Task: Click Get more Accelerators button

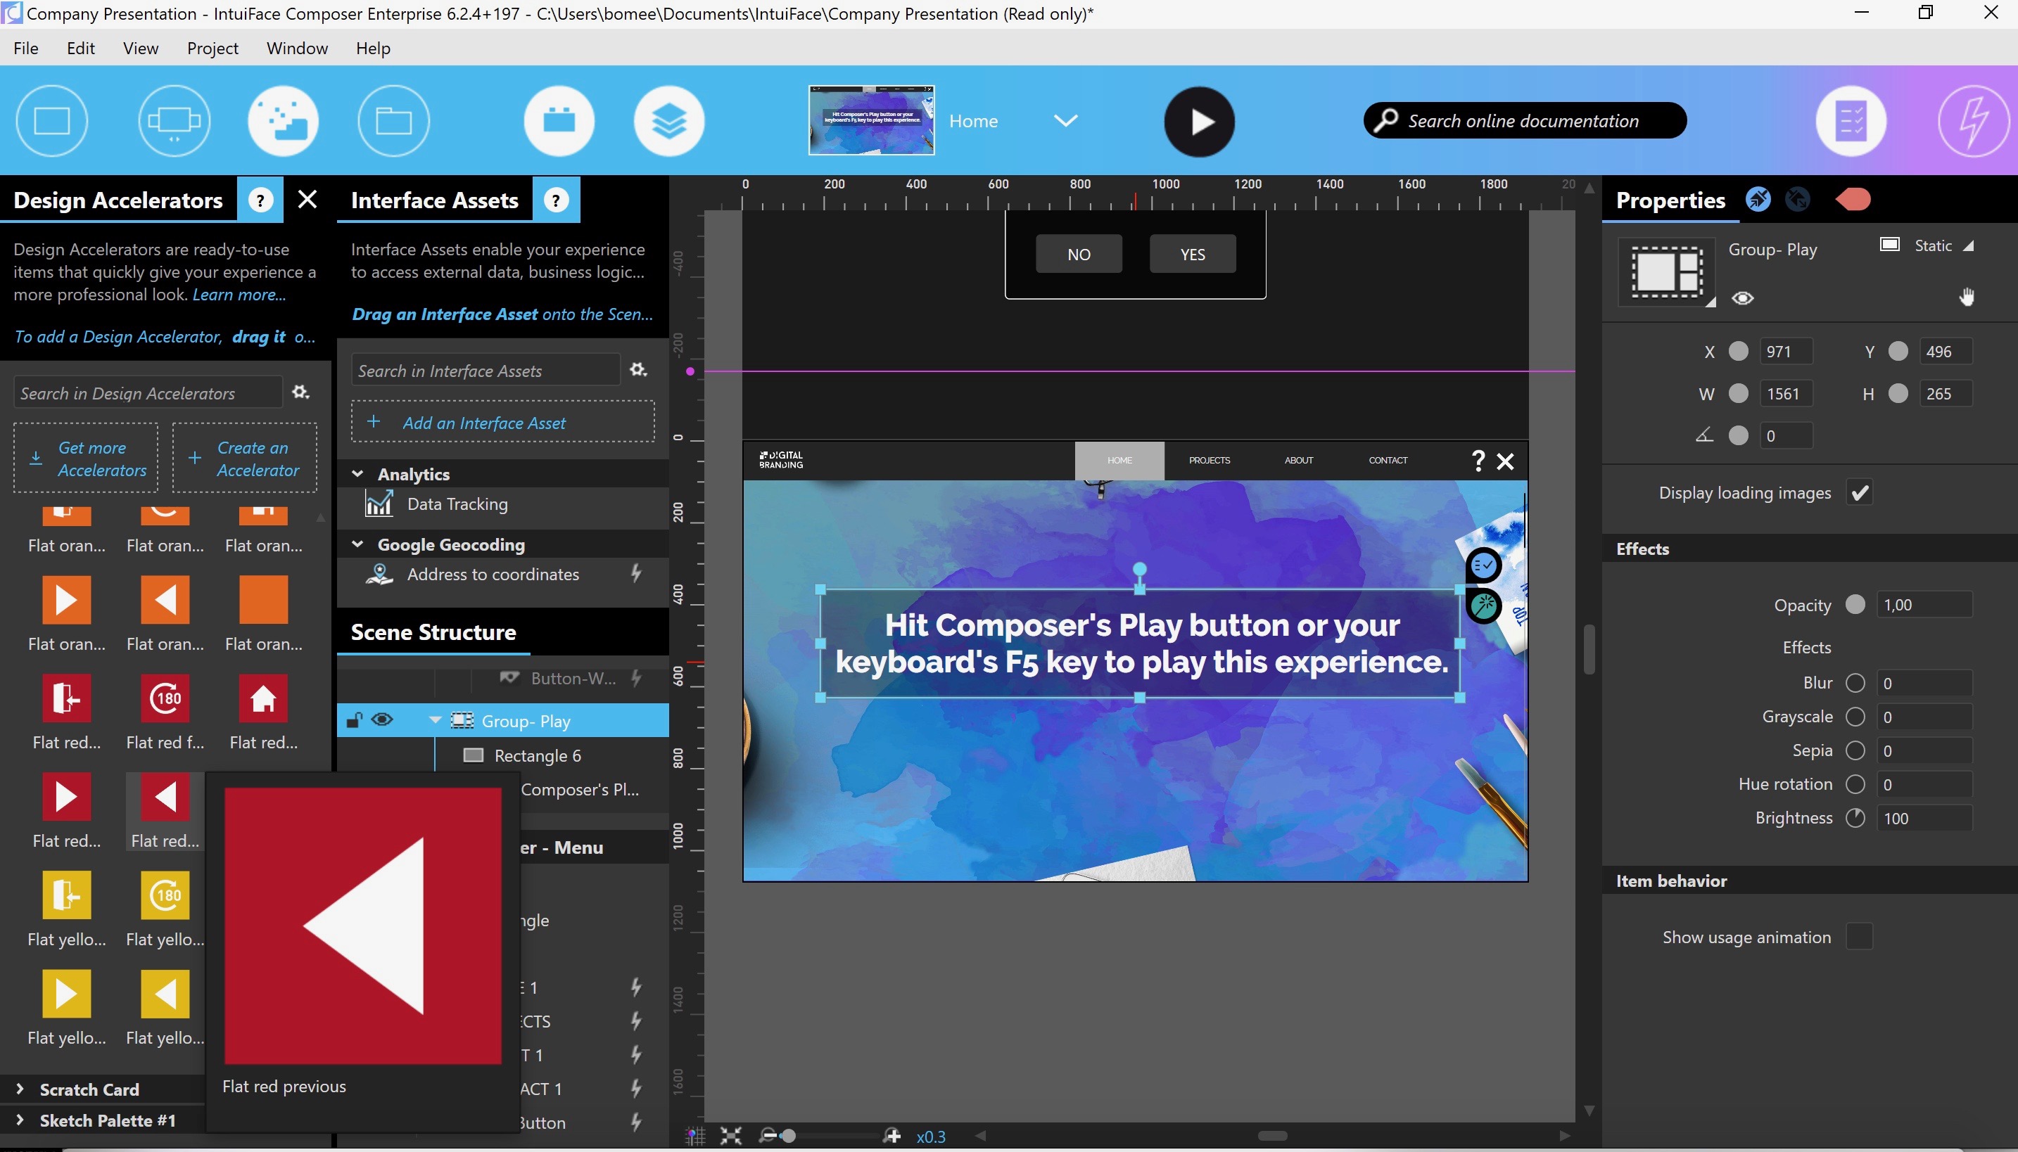Action: tap(87, 459)
